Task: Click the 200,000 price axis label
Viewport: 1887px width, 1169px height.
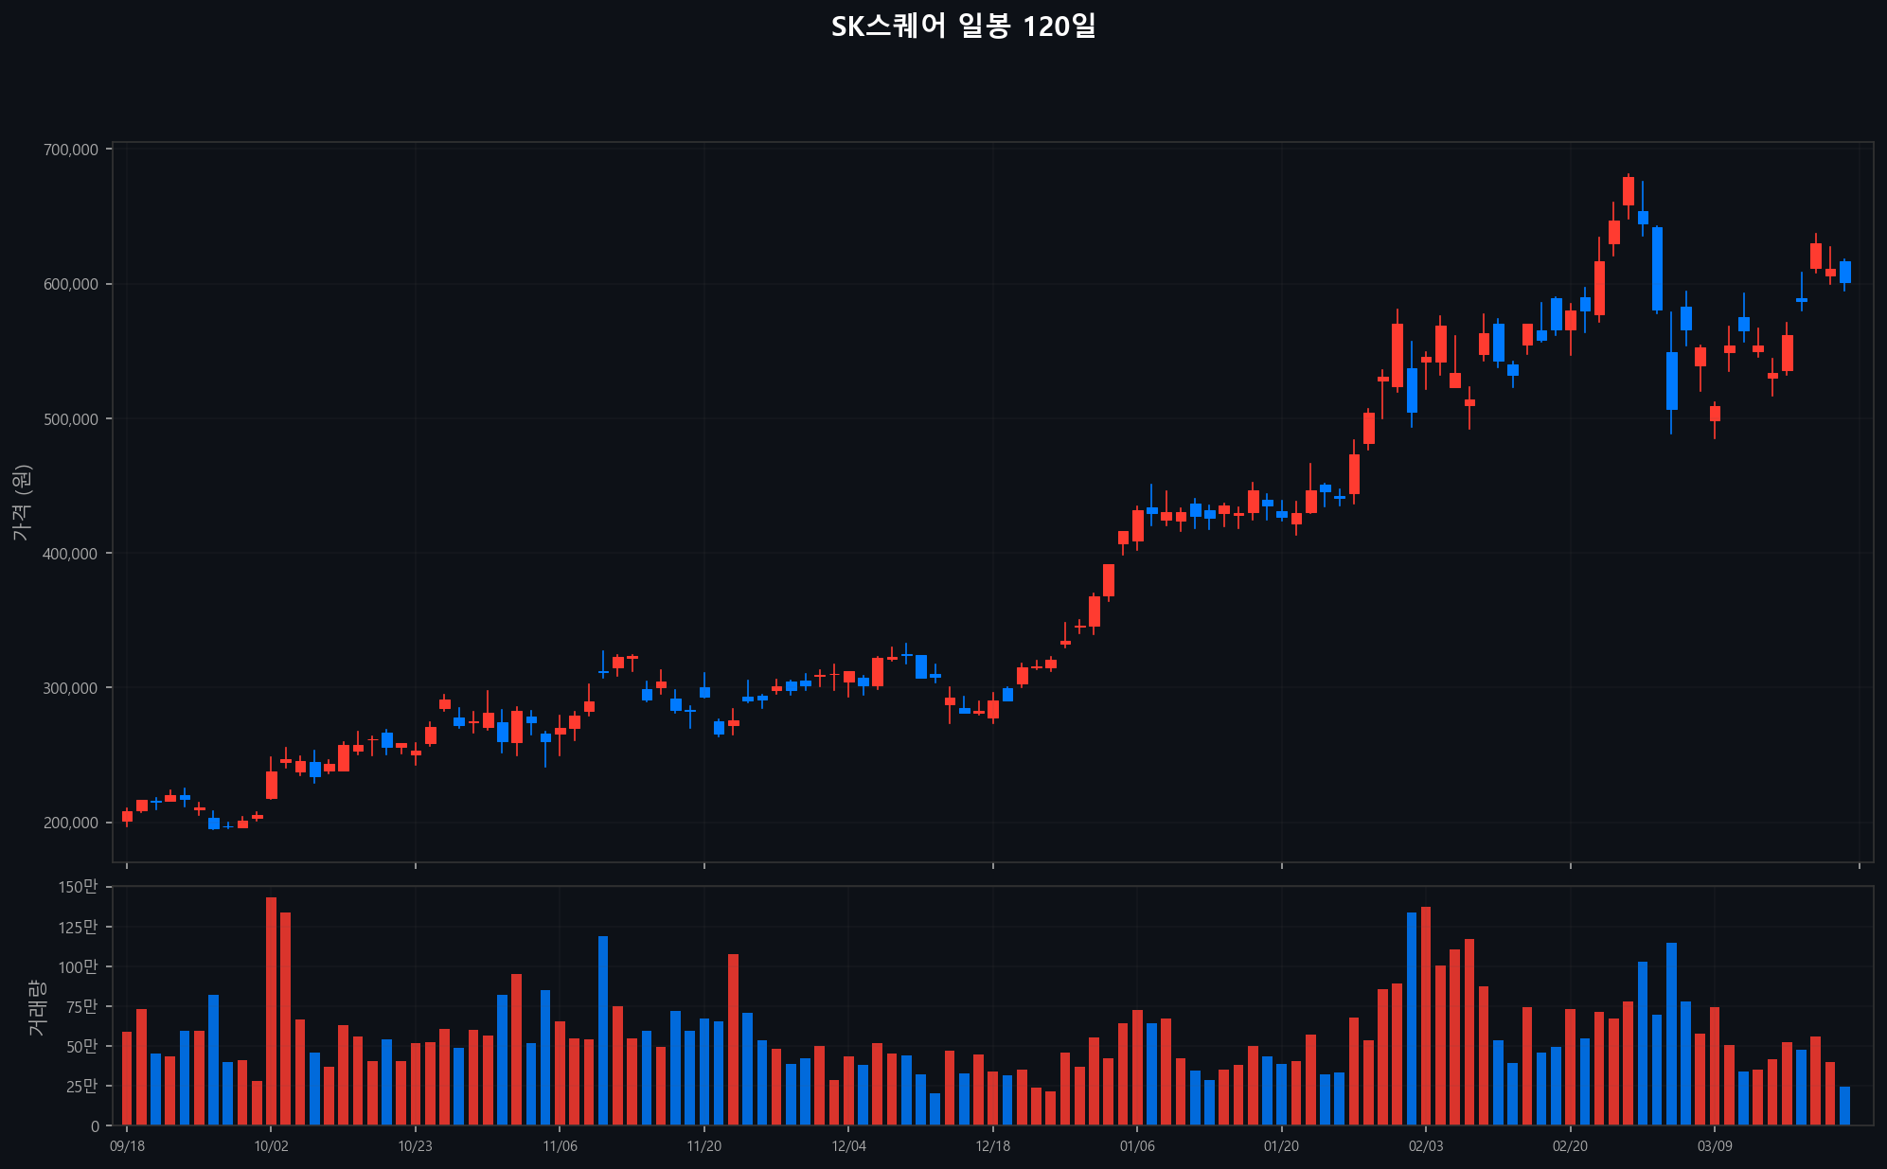Action: point(71,823)
